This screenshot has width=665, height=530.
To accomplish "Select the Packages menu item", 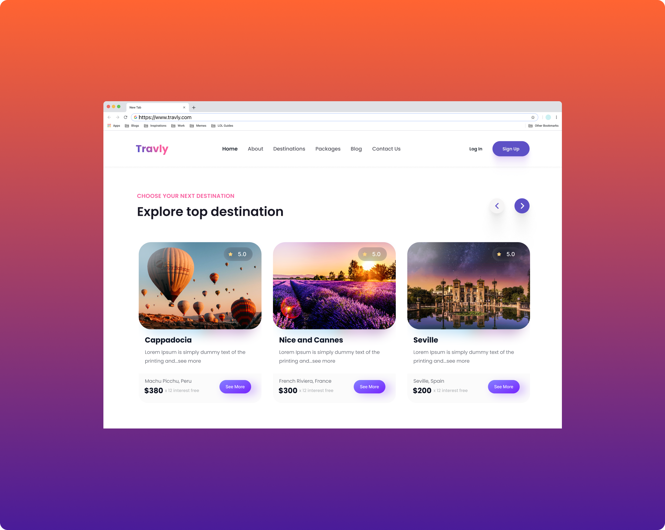I will coord(327,149).
